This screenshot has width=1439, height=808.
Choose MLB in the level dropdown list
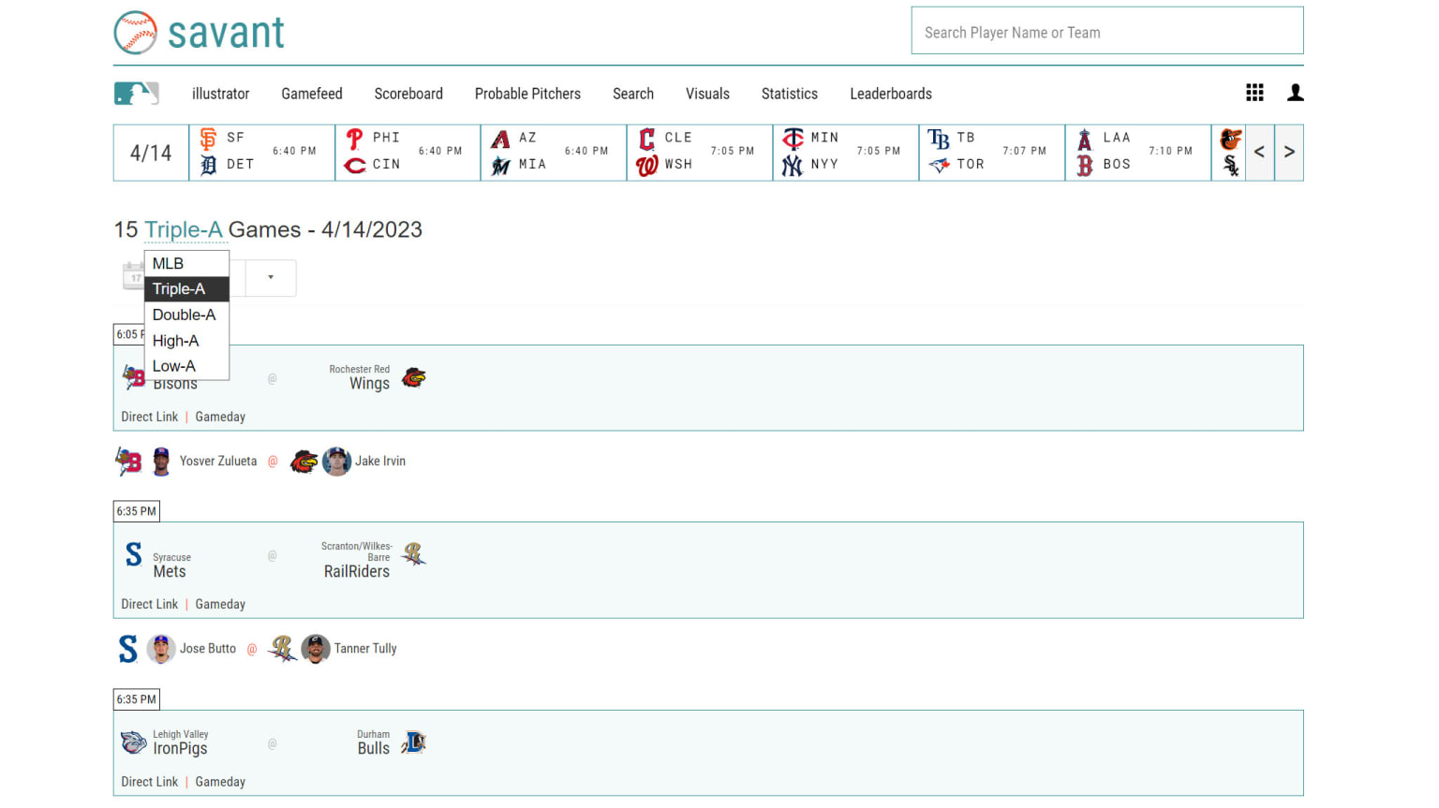(x=169, y=264)
